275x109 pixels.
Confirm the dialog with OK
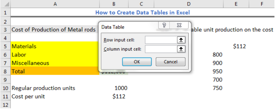click(137, 62)
